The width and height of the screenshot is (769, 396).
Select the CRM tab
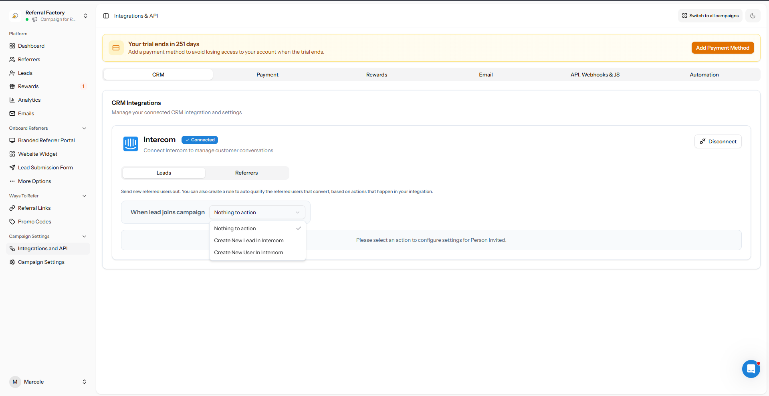[x=158, y=75]
